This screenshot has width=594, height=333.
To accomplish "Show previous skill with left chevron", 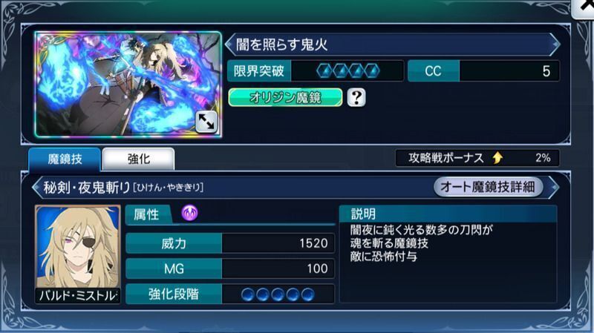I will (x=37, y=187).
